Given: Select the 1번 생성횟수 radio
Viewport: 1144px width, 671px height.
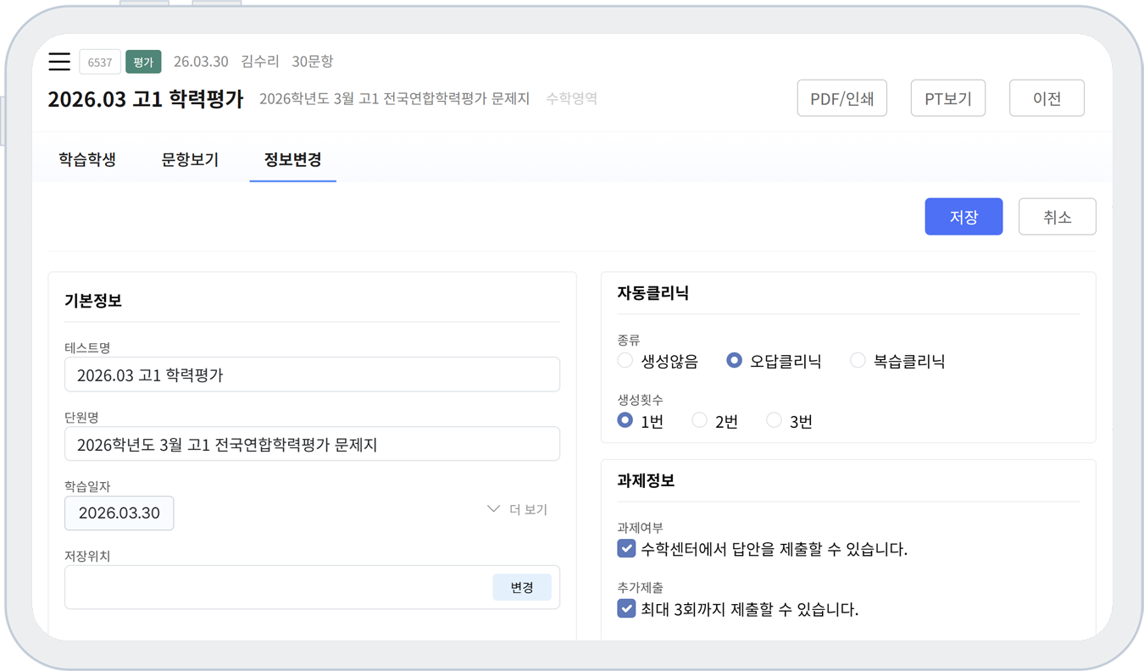Looking at the screenshot, I should 625,420.
